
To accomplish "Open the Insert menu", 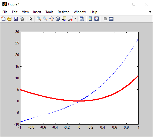I will click(37, 12).
